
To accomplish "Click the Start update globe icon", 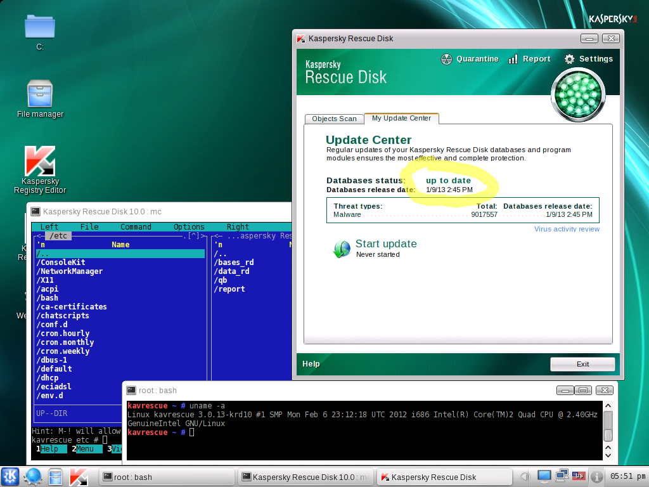I will 342,249.
